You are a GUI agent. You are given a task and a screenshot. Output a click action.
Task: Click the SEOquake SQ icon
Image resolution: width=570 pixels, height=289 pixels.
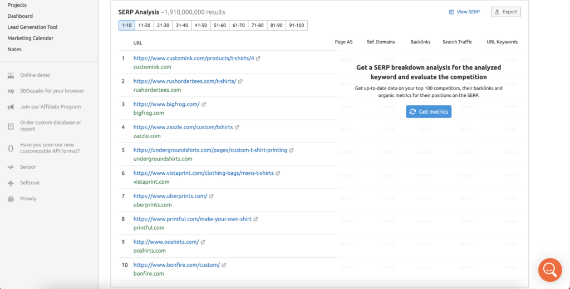pyautogui.click(x=11, y=91)
